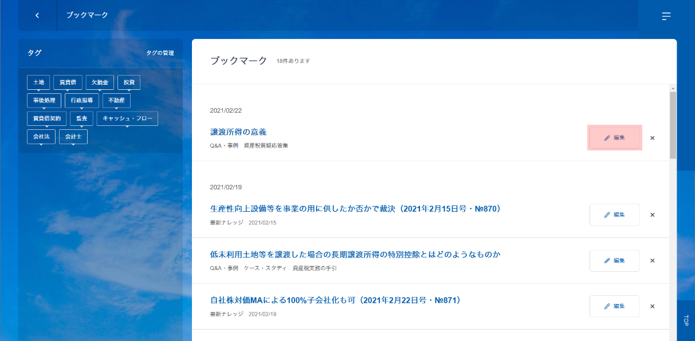Viewport: 695px width, 341px height.
Task: Click the 2021/02/22 date heading
Action: click(x=226, y=110)
